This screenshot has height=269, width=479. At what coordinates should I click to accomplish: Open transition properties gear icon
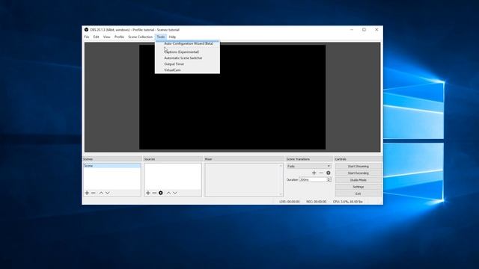coord(329,173)
